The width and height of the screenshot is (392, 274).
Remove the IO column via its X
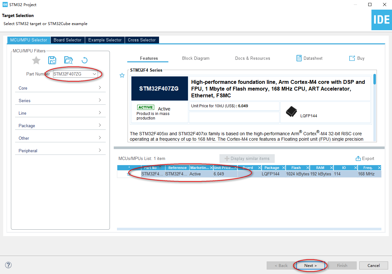pos(355,168)
